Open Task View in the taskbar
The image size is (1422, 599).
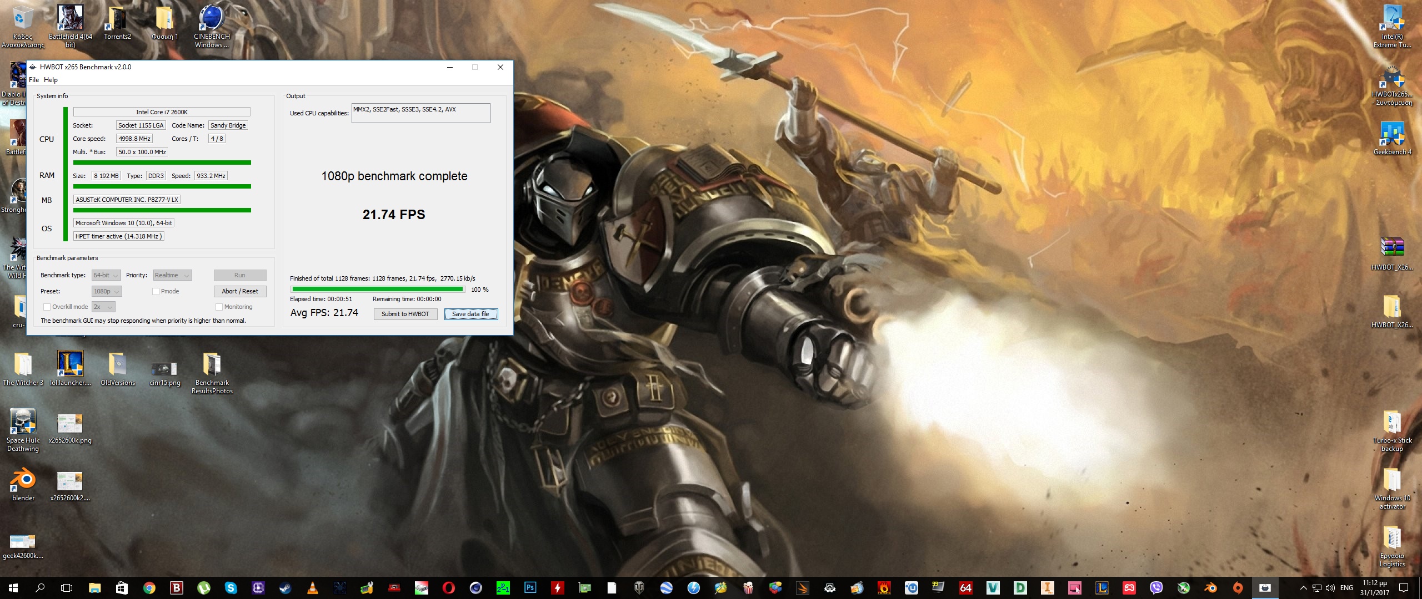point(67,588)
